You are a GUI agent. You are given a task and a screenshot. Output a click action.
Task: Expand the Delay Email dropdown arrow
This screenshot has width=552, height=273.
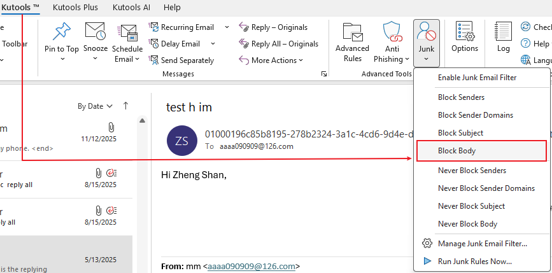click(213, 44)
